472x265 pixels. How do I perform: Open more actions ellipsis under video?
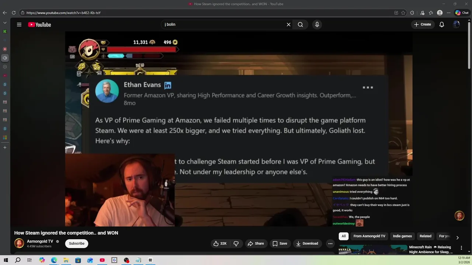330,244
